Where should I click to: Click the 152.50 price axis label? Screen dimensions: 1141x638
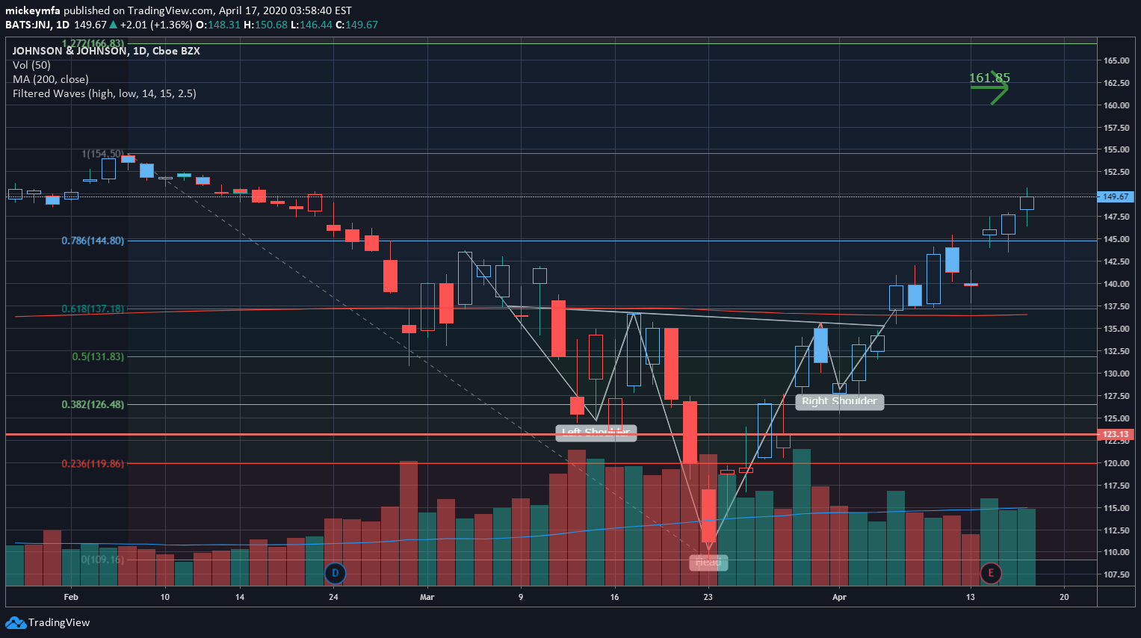[1116, 172]
